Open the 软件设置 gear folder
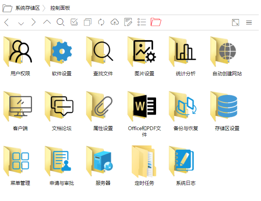 coord(59,51)
